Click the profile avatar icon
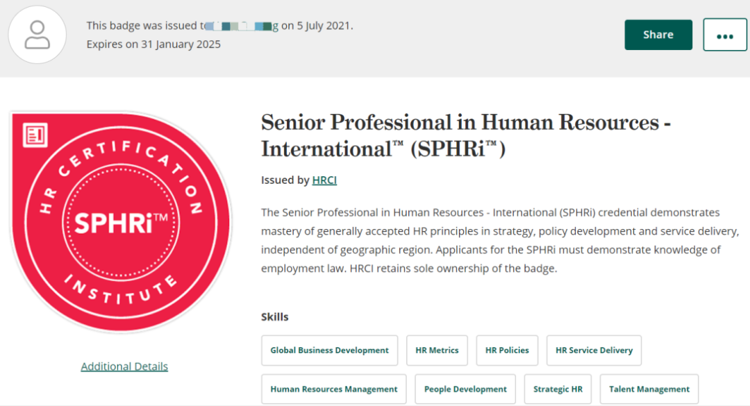The image size is (750, 406). [x=37, y=35]
